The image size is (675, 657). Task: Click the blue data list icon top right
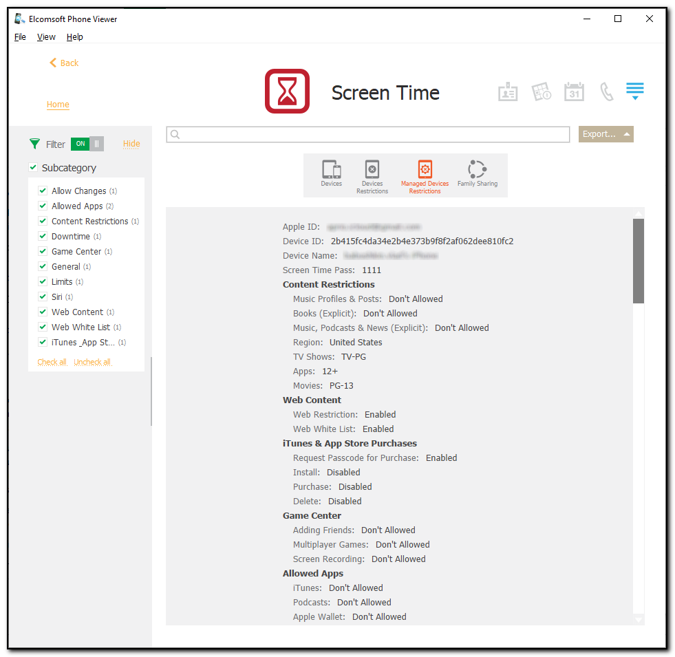(x=634, y=90)
